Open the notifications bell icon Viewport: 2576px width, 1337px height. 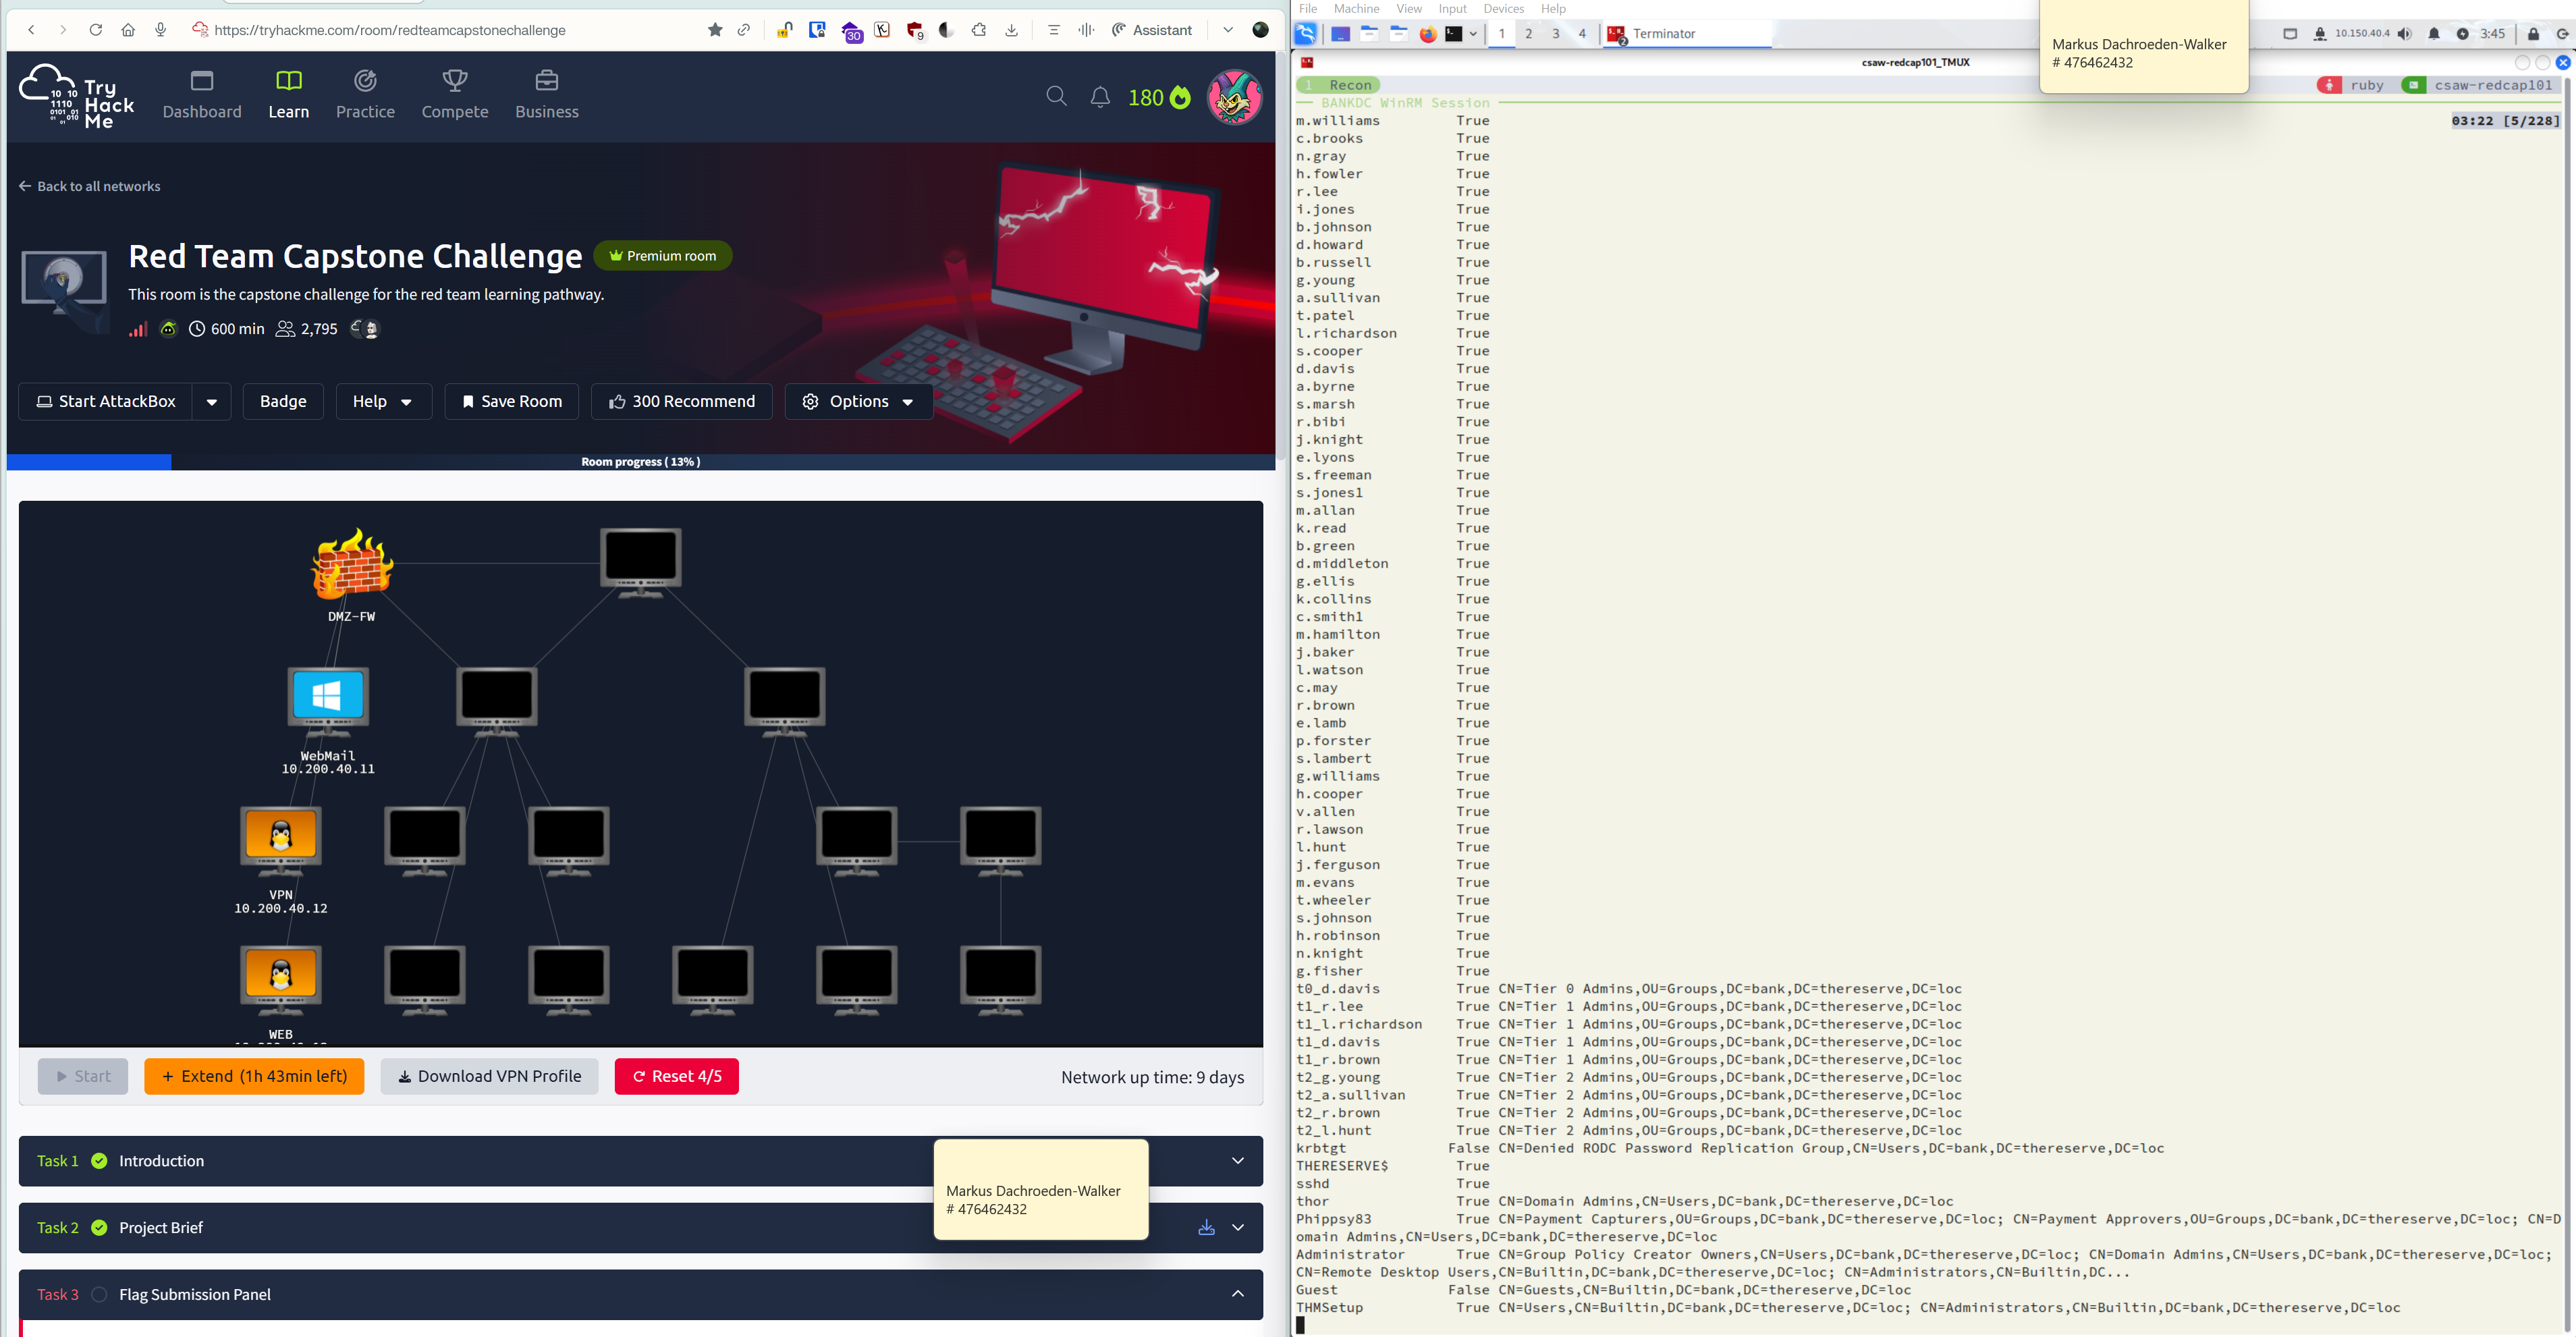(1100, 97)
